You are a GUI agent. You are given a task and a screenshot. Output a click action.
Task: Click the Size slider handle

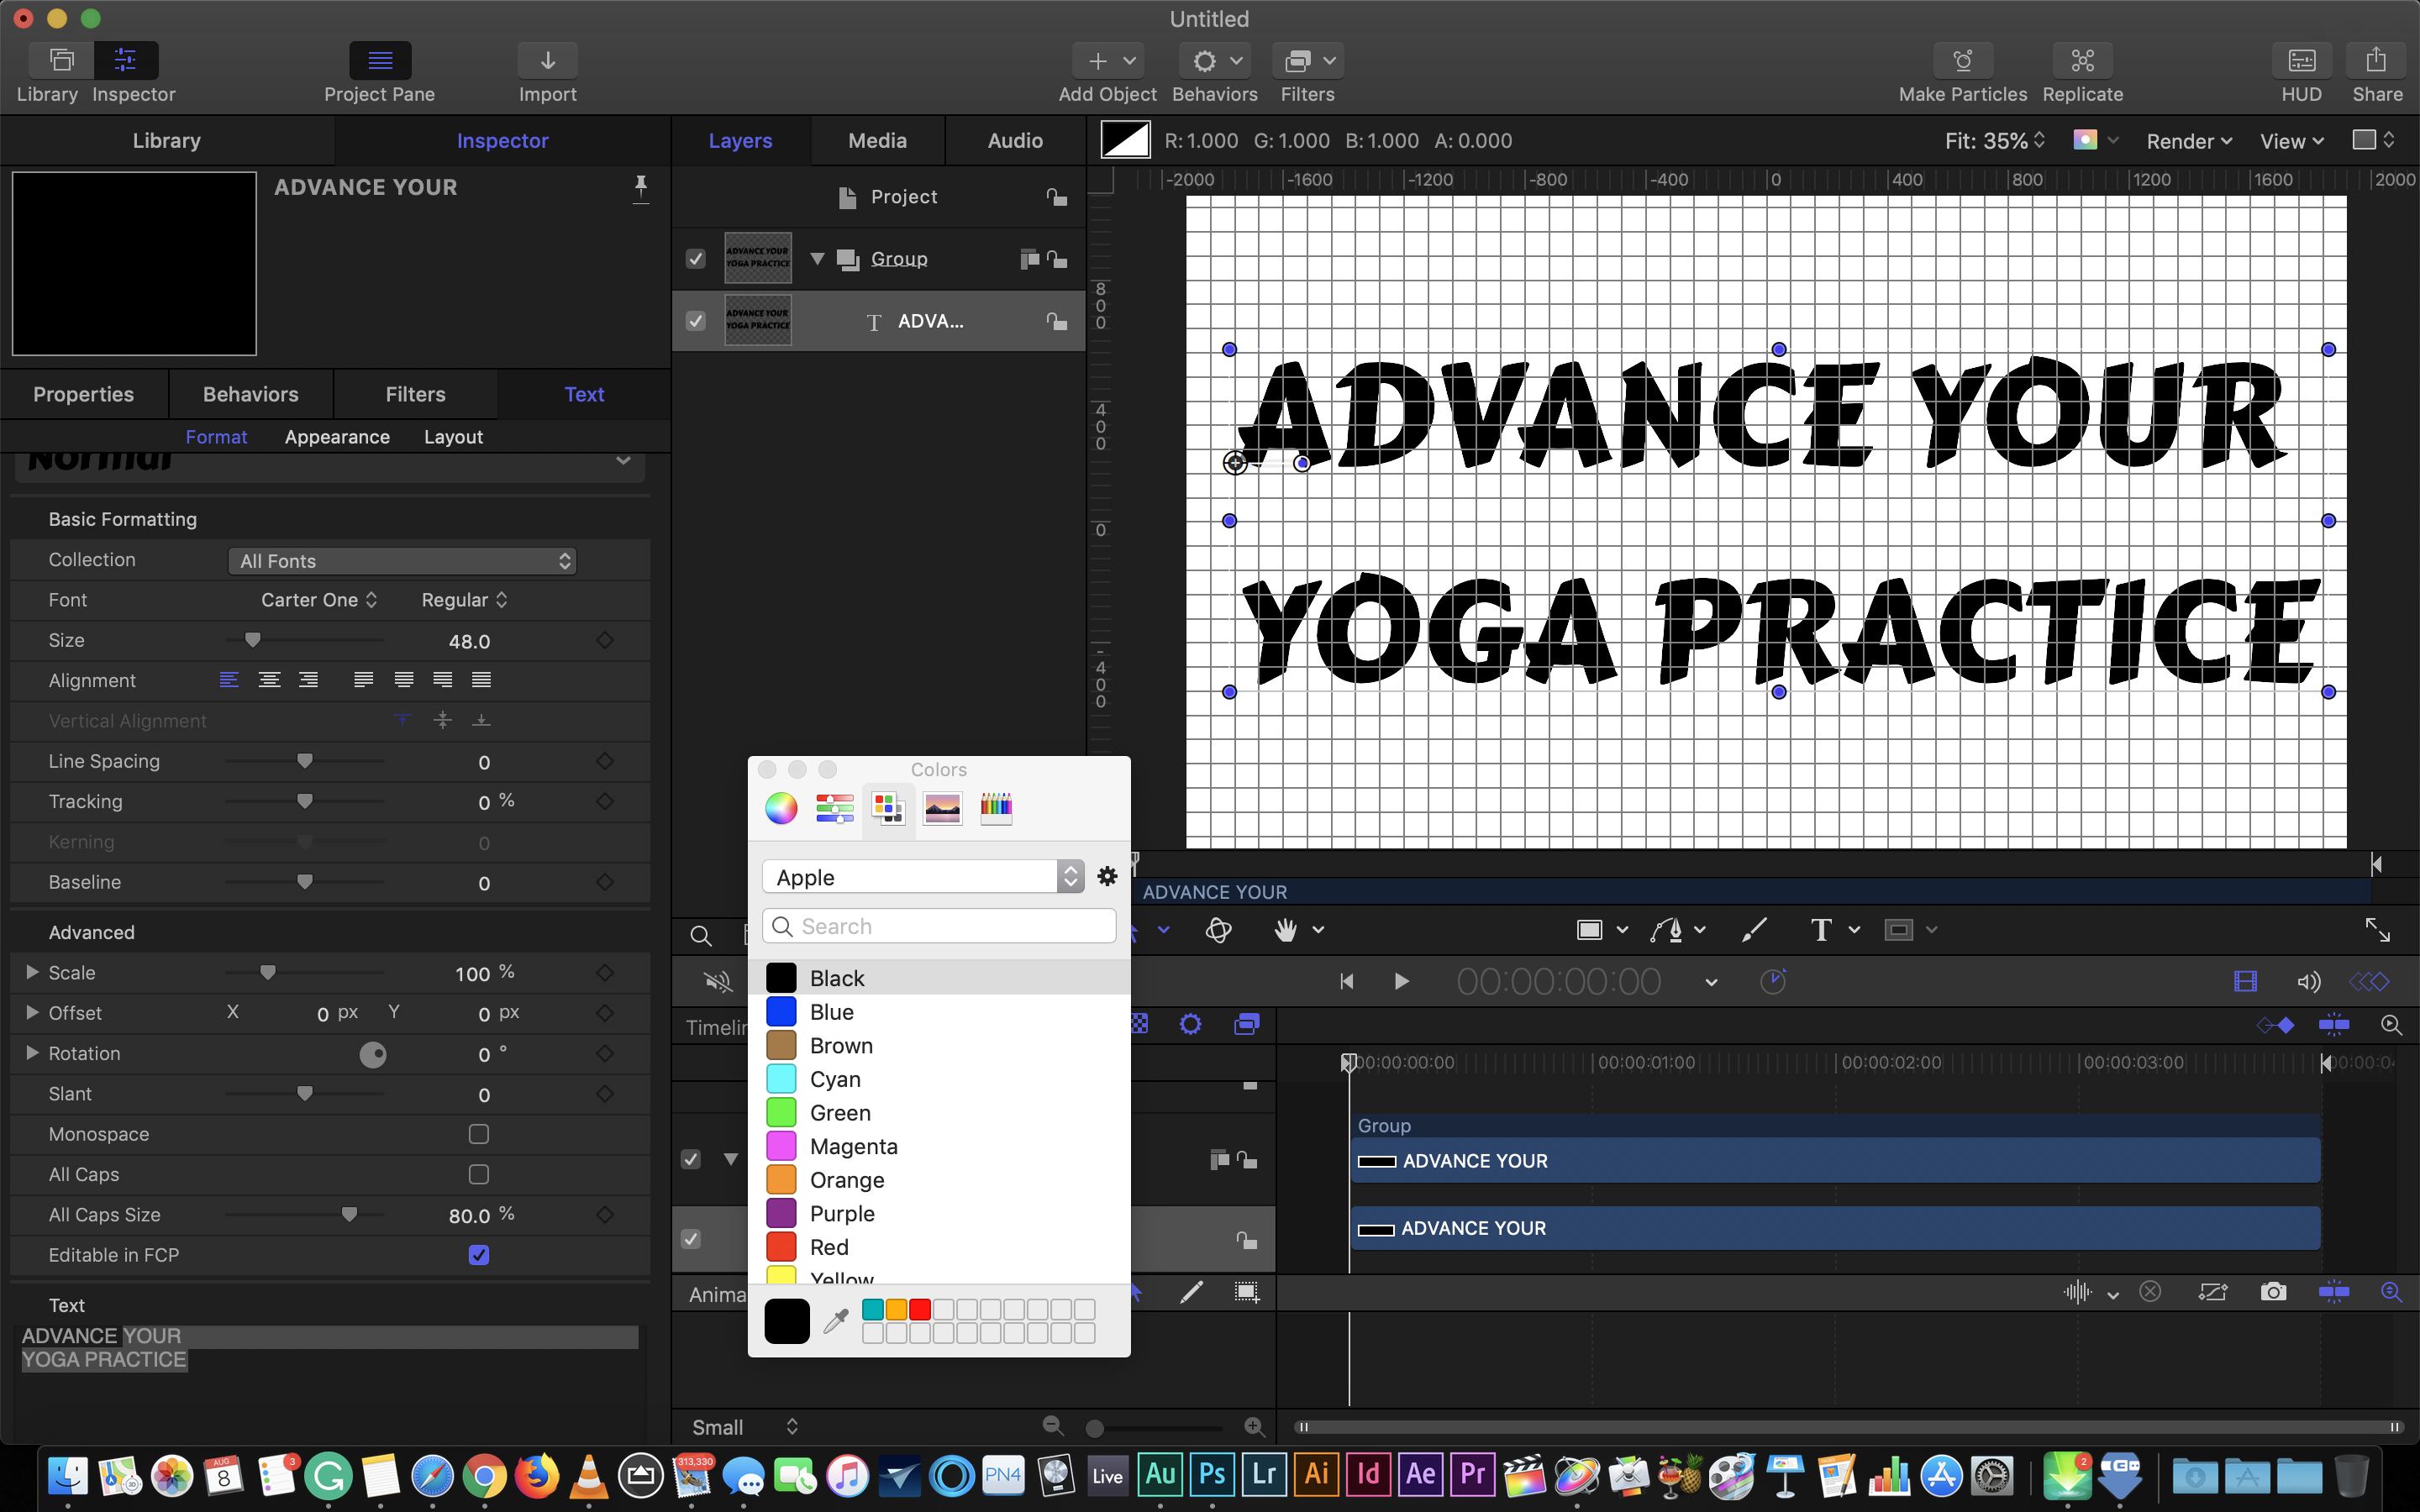[x=253, y=640]
